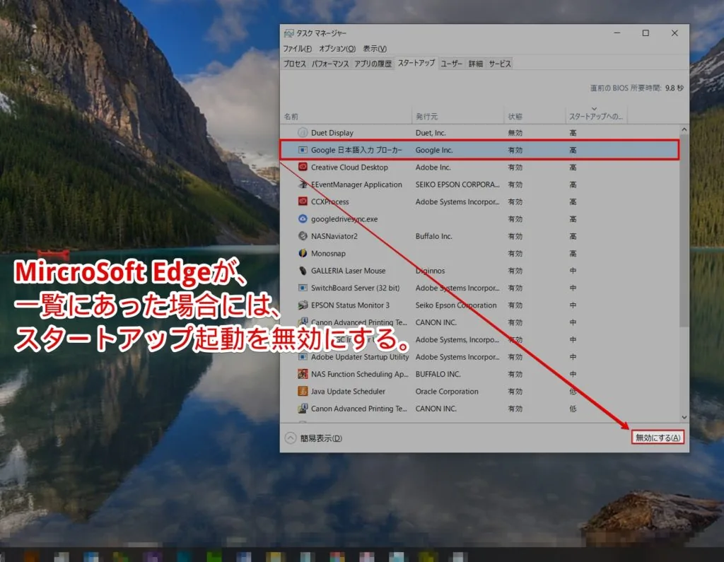
Task: Select the Creative Cloud Desktop entry
Action: (349, 167)
